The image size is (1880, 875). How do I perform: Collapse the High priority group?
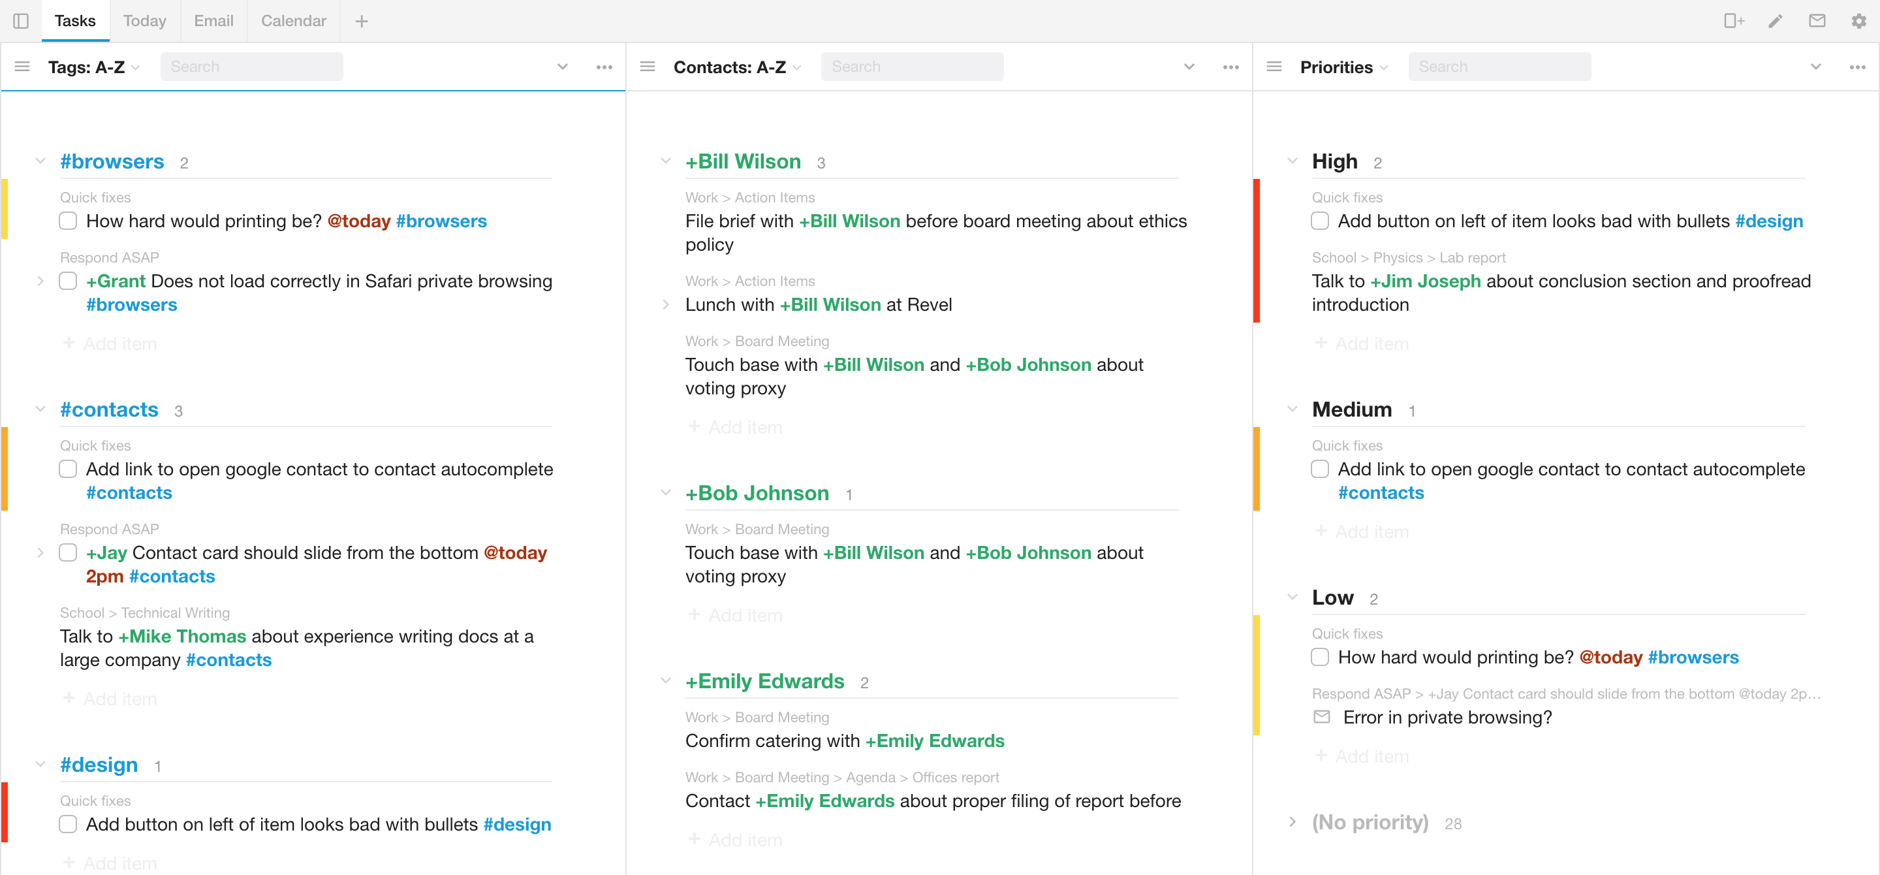tap(1292, 161)
